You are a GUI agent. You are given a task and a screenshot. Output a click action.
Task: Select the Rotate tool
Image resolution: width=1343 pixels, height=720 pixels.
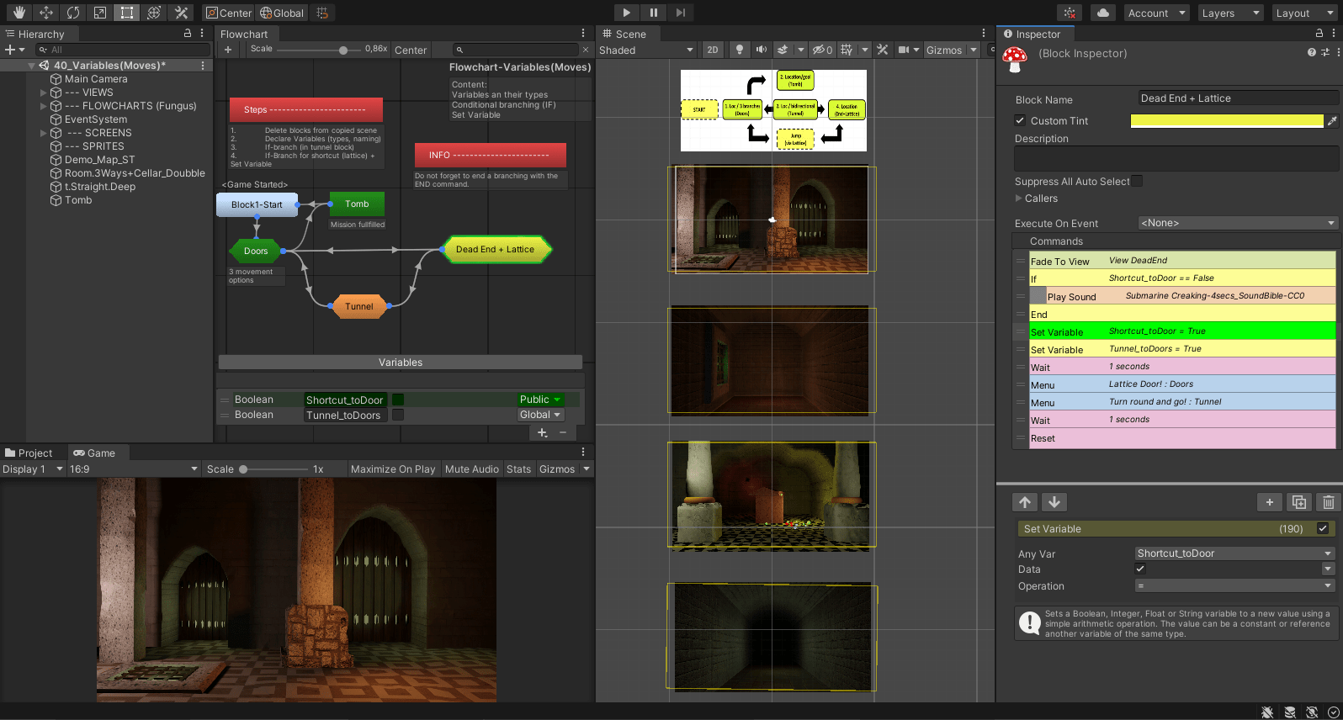73,13
